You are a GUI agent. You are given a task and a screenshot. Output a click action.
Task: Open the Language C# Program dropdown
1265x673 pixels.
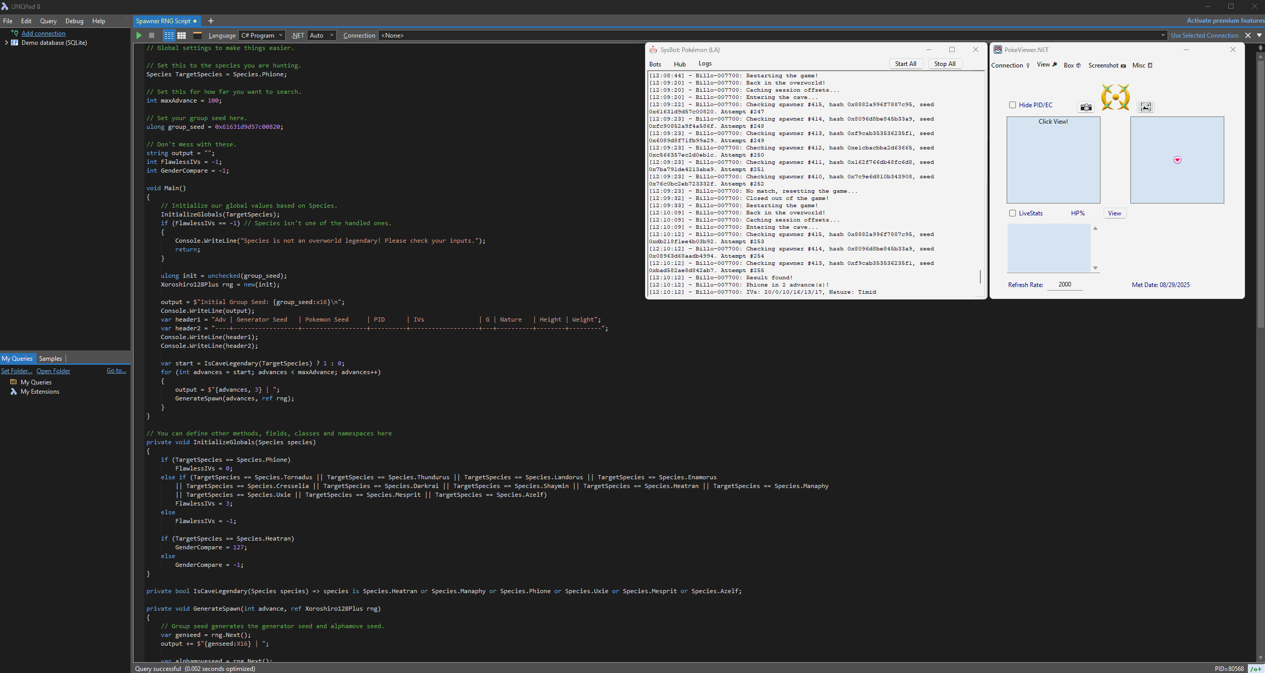click(x=261, y=35)
